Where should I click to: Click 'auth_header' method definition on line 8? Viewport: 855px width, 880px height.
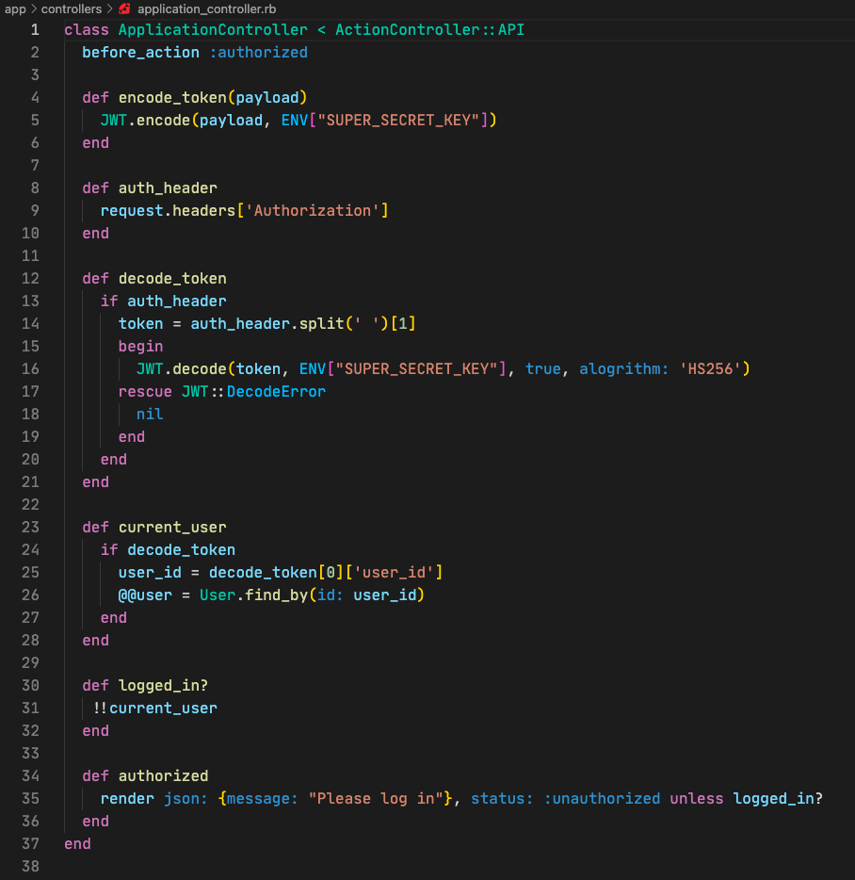[x=168, y=188]
